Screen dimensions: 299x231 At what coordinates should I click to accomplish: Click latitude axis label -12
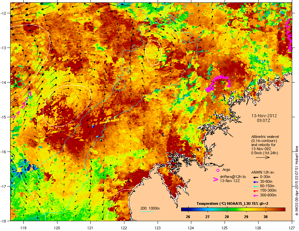click(3, 13)
